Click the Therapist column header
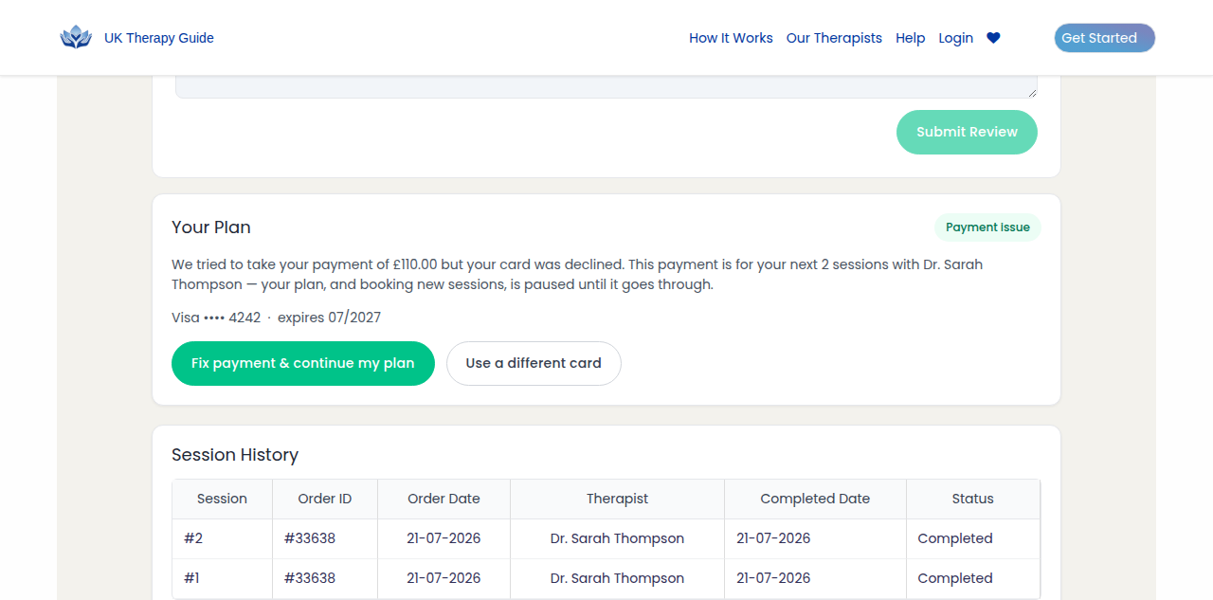This screenshot has width=1213, height=600. [617, 499]
